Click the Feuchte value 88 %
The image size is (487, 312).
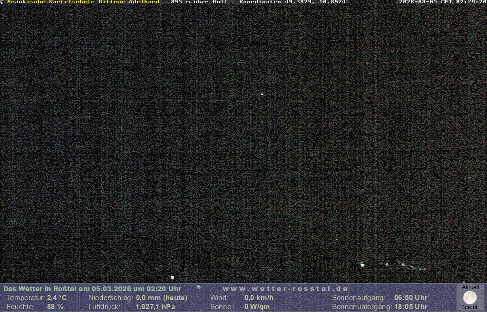click(x=55, y=307)
